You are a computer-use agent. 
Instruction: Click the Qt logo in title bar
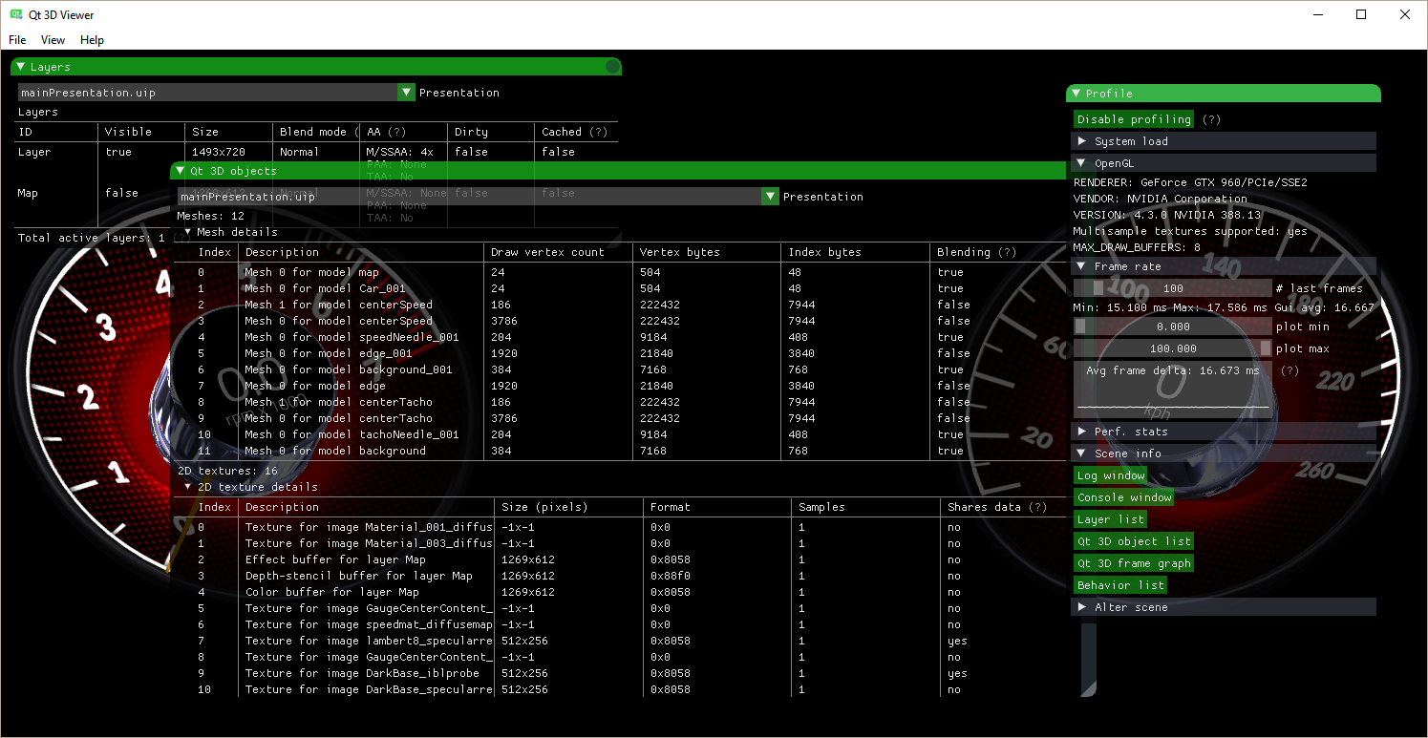(x=16, y=14)
